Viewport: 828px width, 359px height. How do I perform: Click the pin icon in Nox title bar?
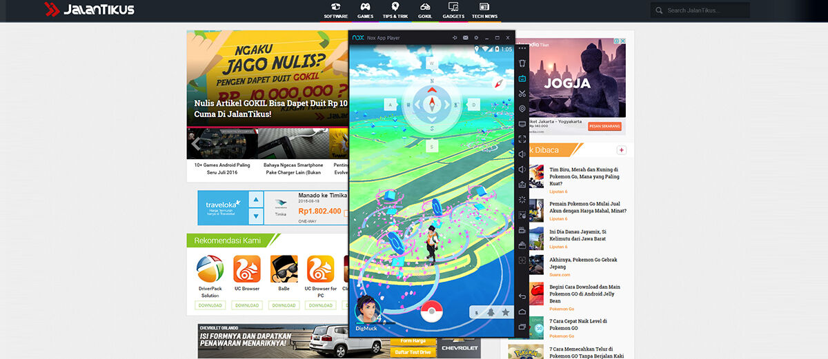coord(454,37)
